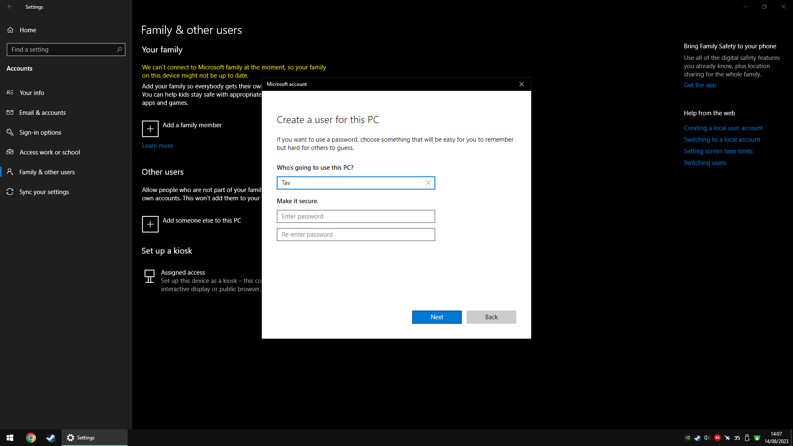Go to Sign-in options page
Image resolution: width=793 pixels, height=446 pixels.
click(40, 133)
